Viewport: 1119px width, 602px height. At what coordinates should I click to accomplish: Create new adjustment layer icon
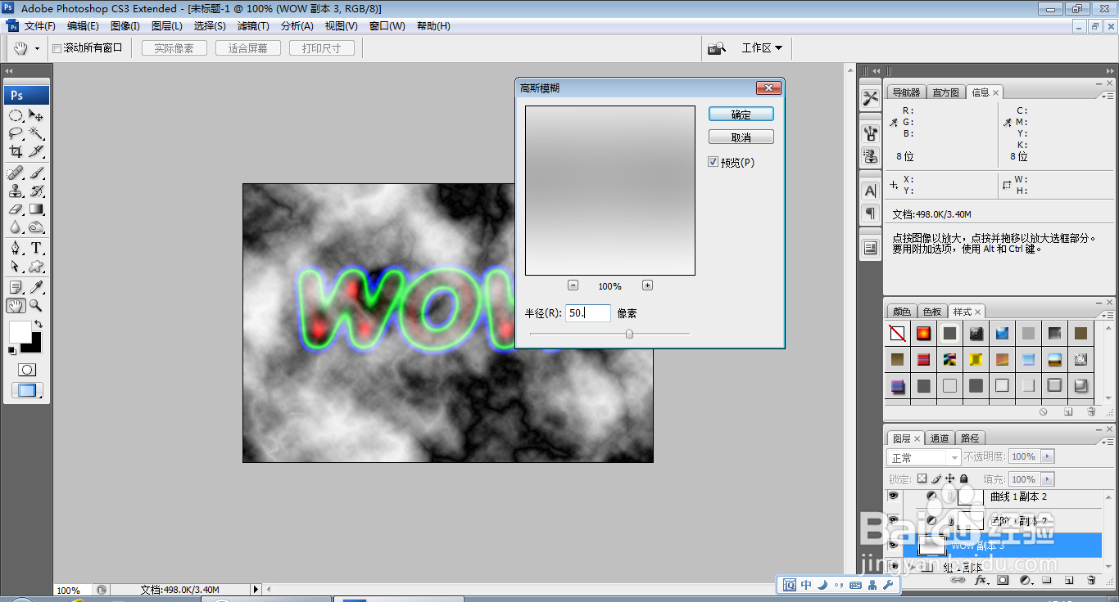point(1025,580)
